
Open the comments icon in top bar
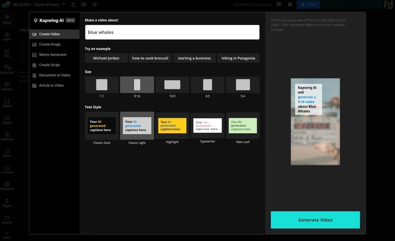coord(279,4)
